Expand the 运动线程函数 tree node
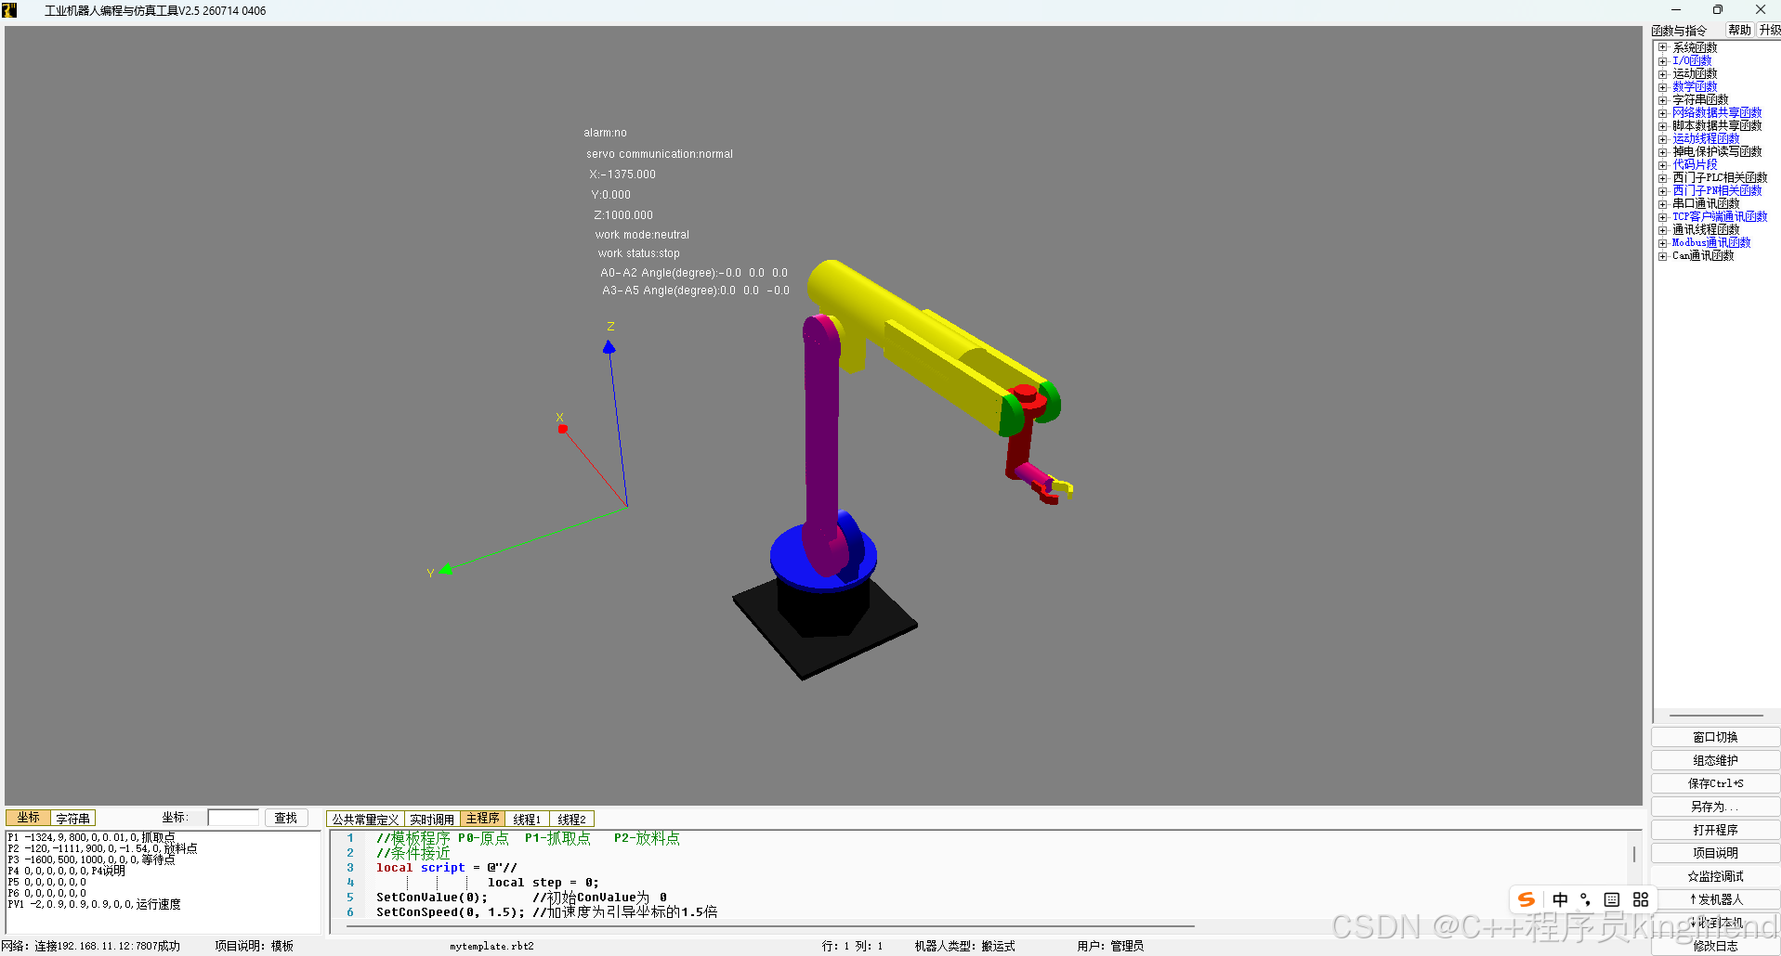Viewport: 1781px width, 956px height. coord(1663,138)
